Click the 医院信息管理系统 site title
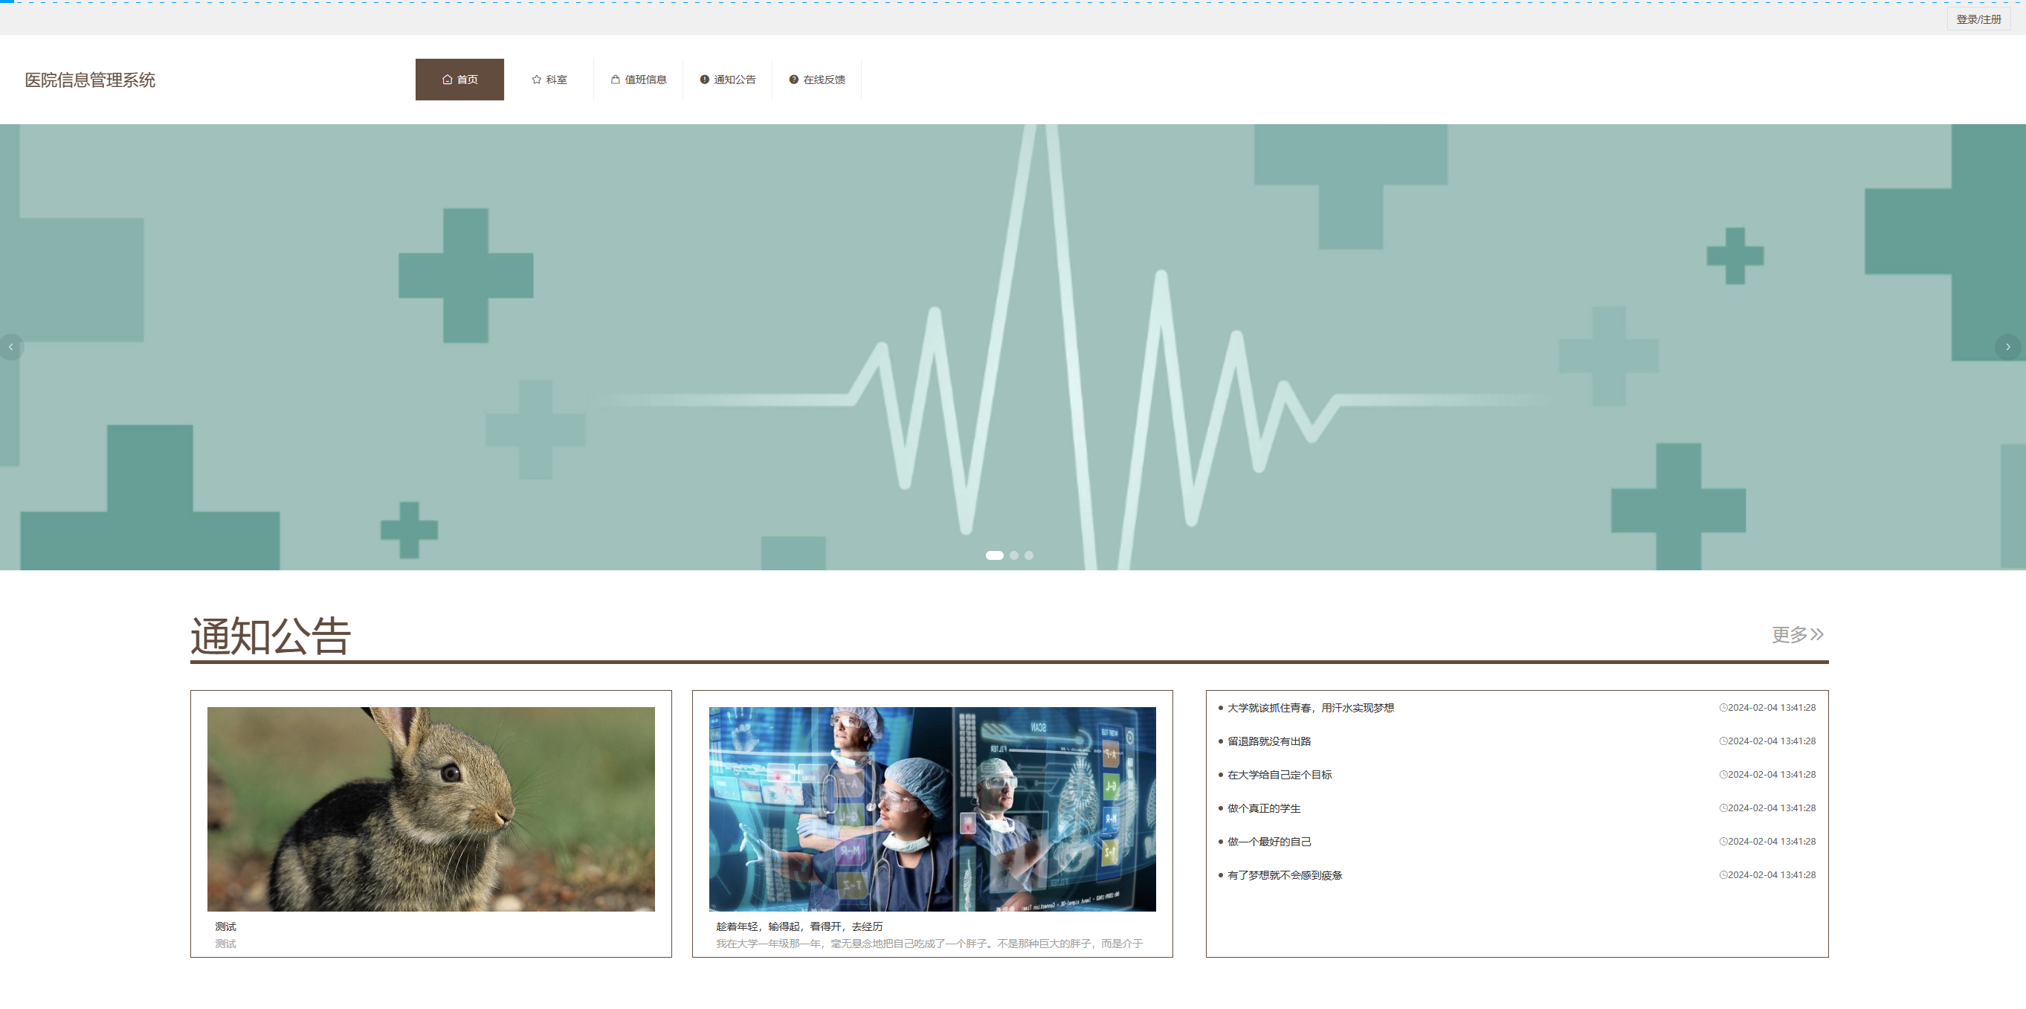Image resolution: width=2026 pixels, height=1009 pixels. [x=90, y=80]
